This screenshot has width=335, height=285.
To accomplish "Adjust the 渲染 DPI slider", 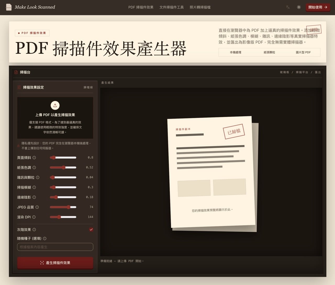I will [x=63, y=217].
